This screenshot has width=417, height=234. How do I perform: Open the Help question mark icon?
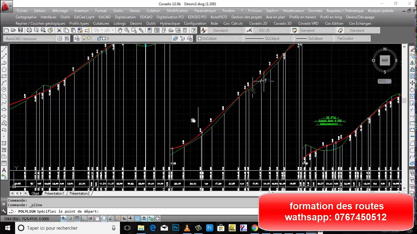click(194, 30)
